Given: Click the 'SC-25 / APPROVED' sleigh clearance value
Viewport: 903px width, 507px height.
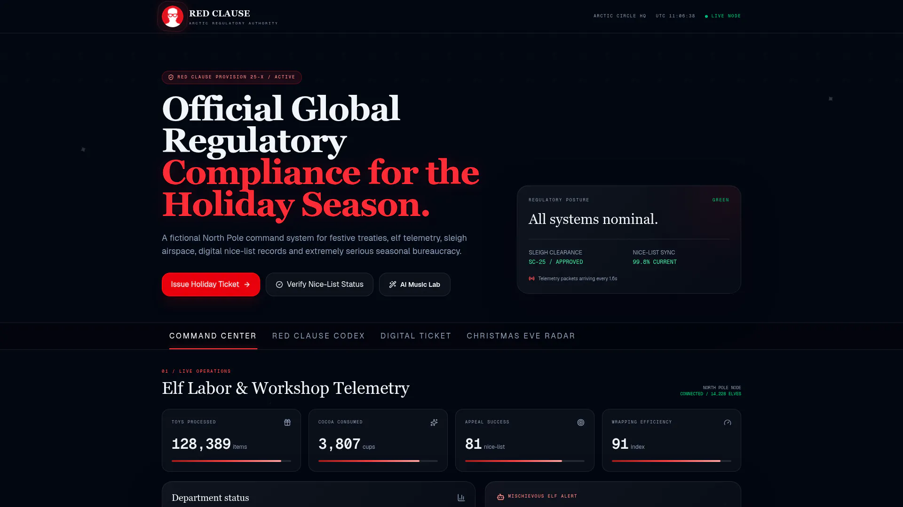Looking at the screenshot, I should [x=556, y=262].
